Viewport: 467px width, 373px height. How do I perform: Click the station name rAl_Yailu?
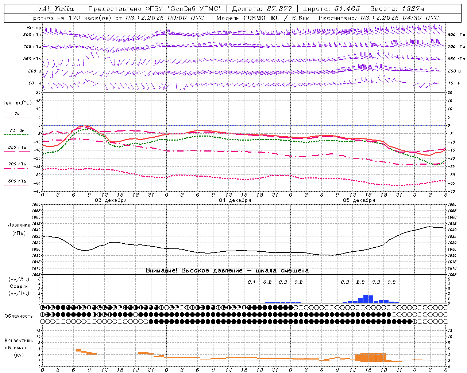[56, 9]
